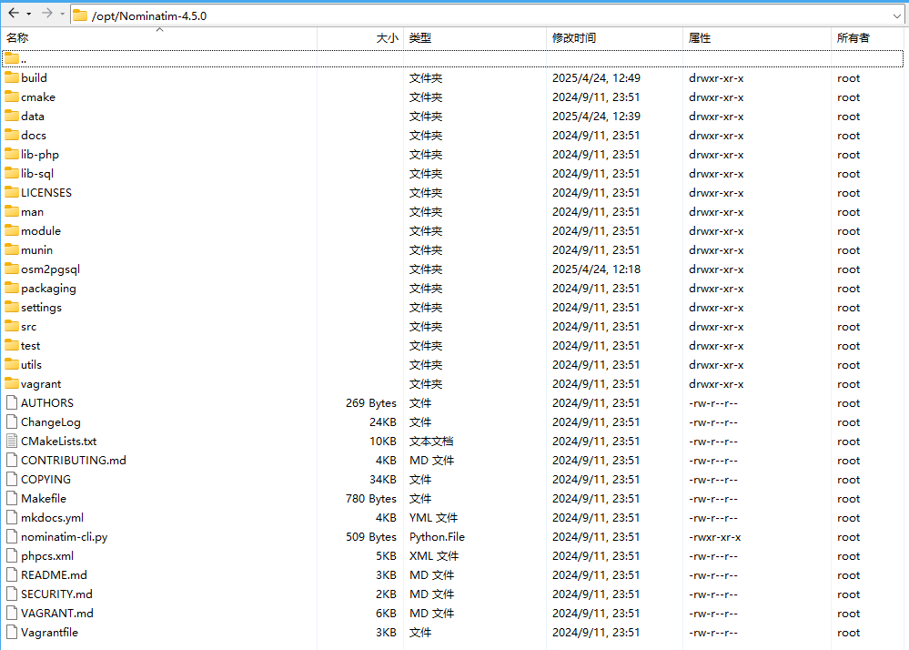Select the docs folder icon
Viewport: 909px width, 650px height.
(12, 135)
